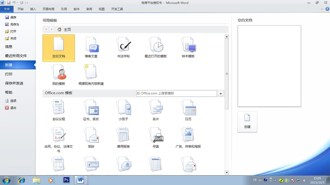Click the template list scroll-up arrow

pyautogui.click(x=227, y=36)
